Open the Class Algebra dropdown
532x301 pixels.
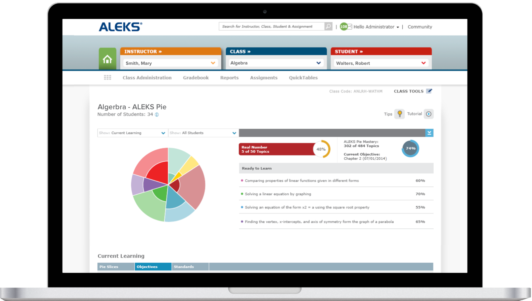(x=276, y=63)
